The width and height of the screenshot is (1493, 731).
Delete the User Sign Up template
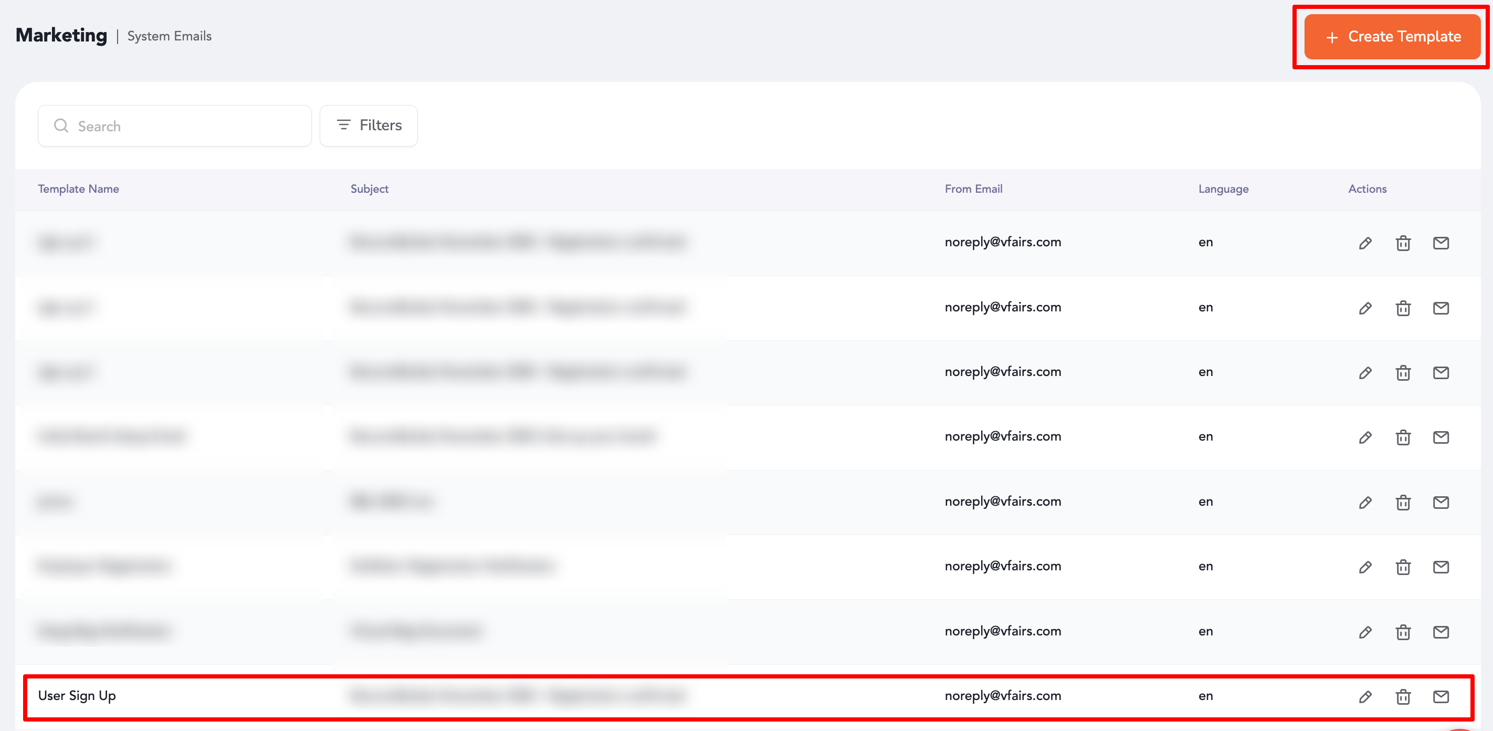coord(1403,696)
